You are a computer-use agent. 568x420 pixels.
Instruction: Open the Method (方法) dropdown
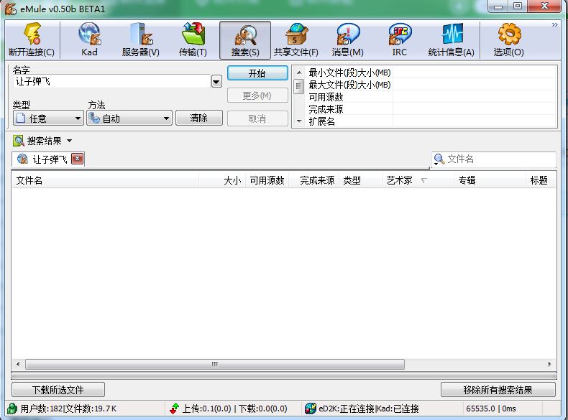tap(129, 118)
